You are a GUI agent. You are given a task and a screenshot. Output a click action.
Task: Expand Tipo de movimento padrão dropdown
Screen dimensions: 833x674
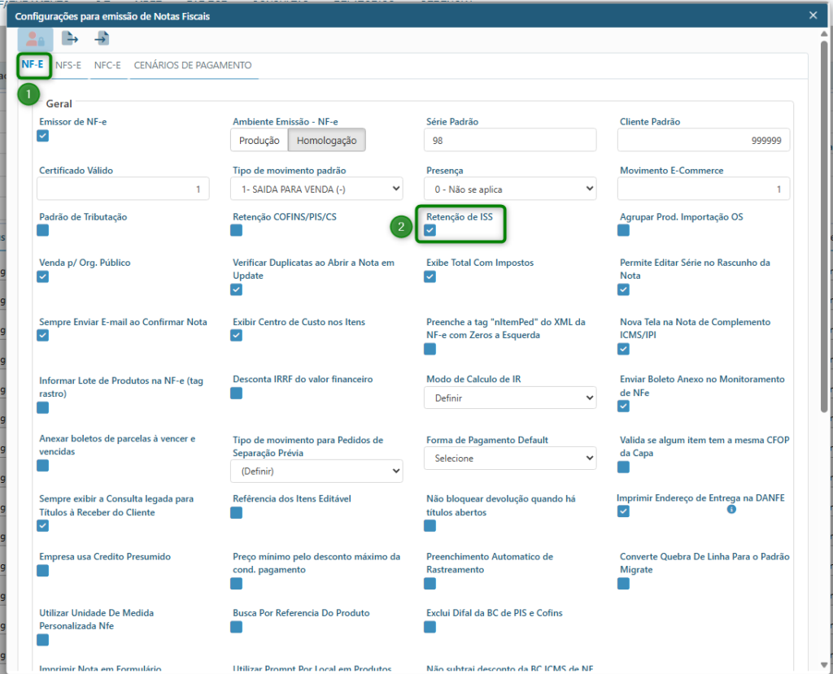(x=317, y=189)
